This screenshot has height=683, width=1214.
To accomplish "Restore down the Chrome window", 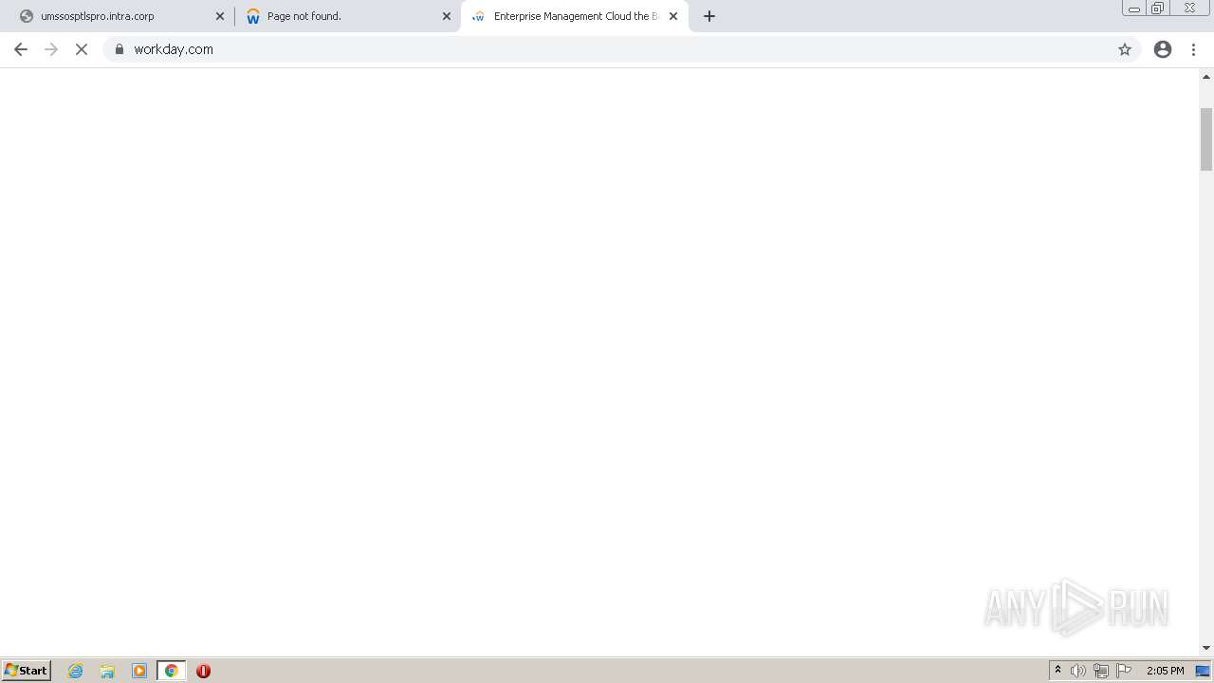I will click(1158, 9).
